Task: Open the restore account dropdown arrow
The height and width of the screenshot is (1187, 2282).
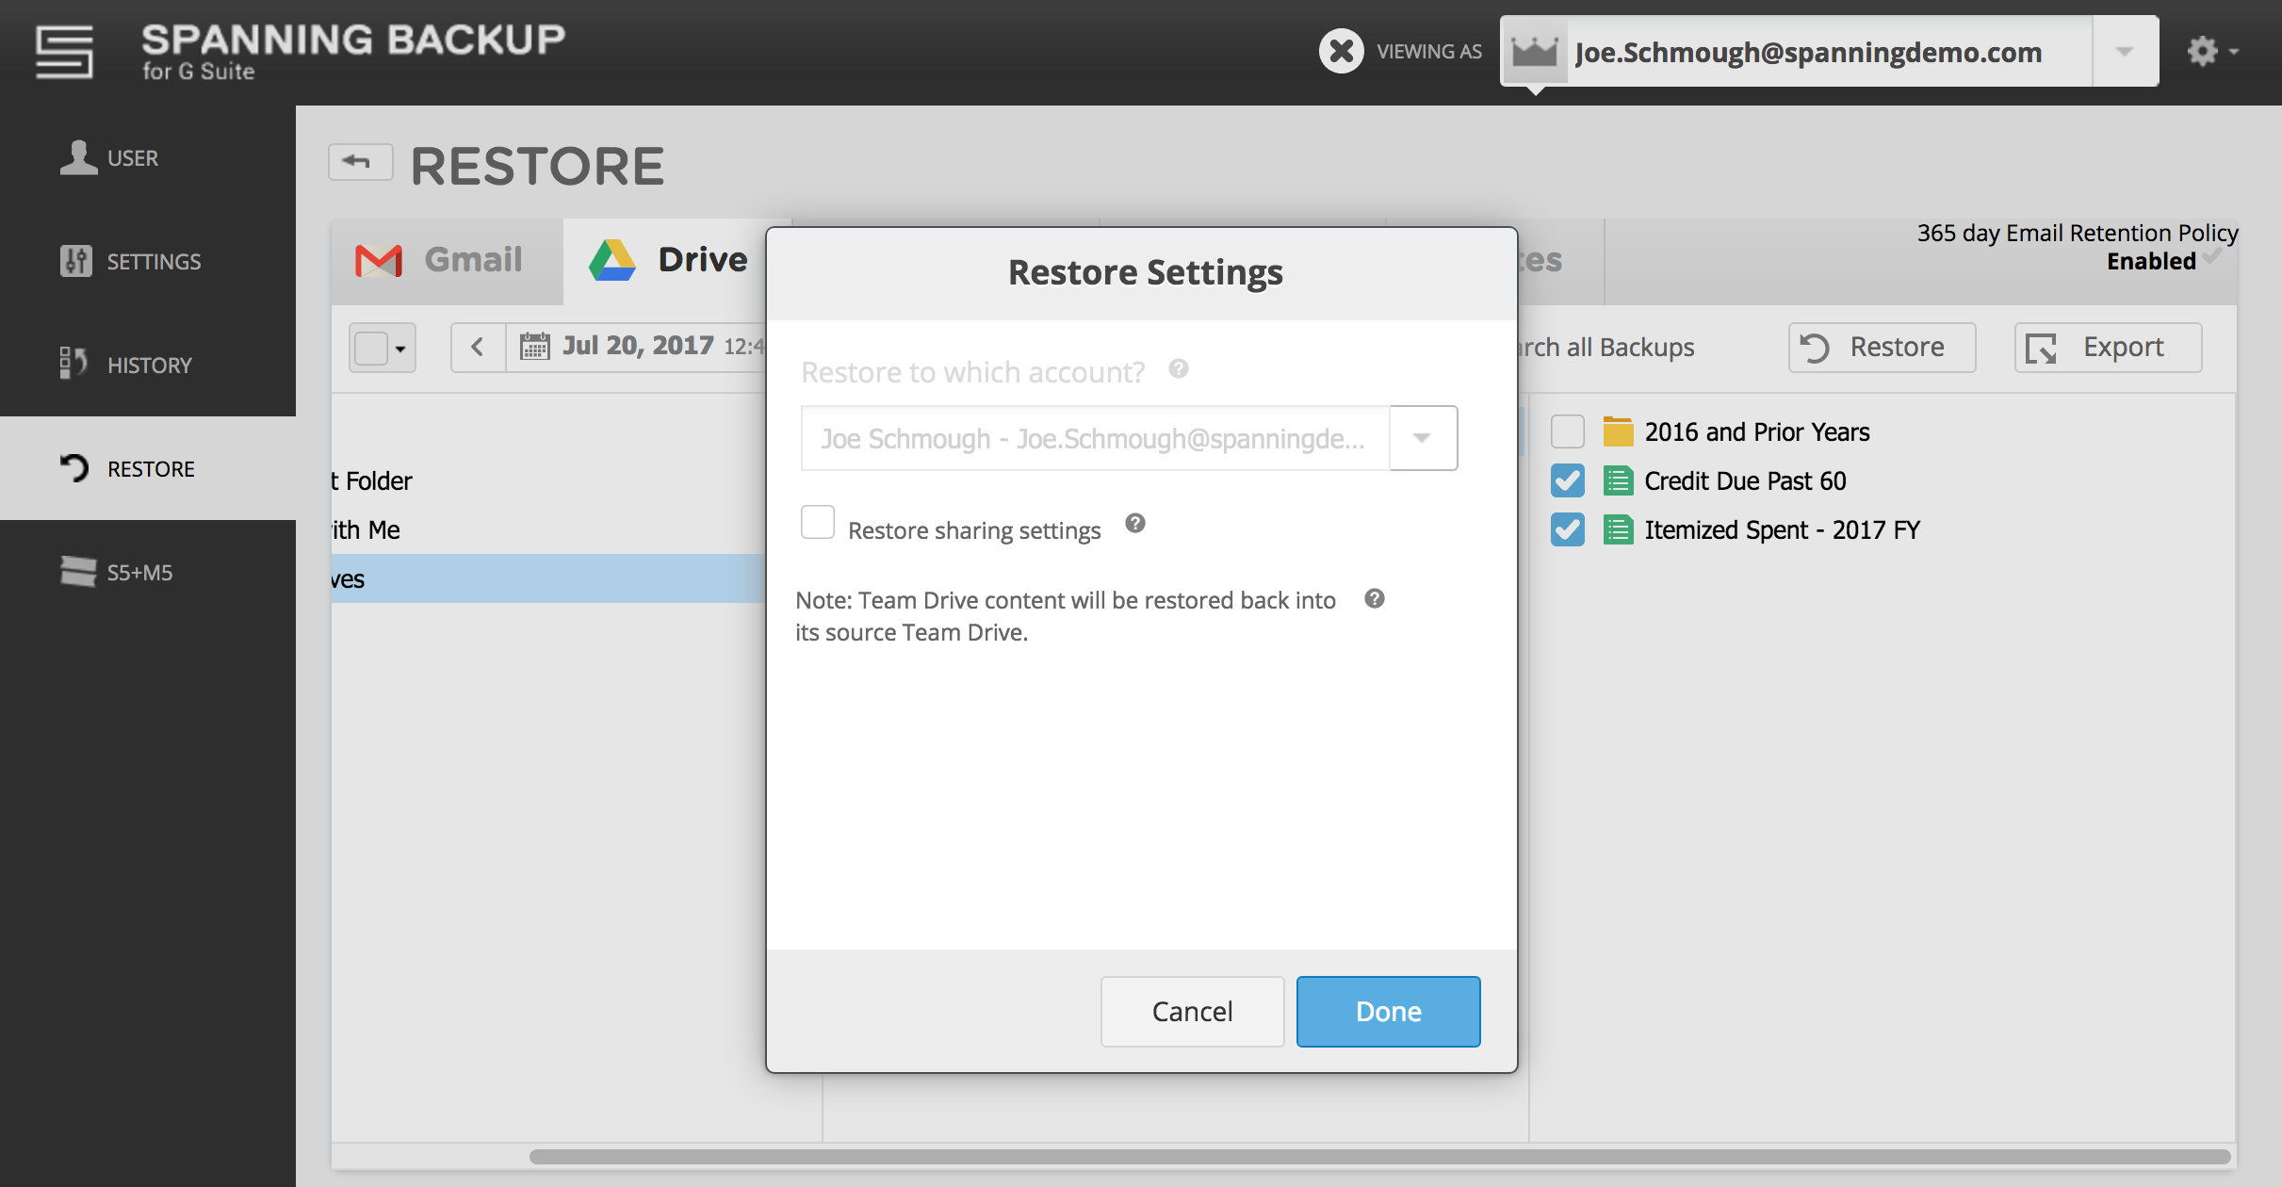Action: click(x=1423, y=438)
